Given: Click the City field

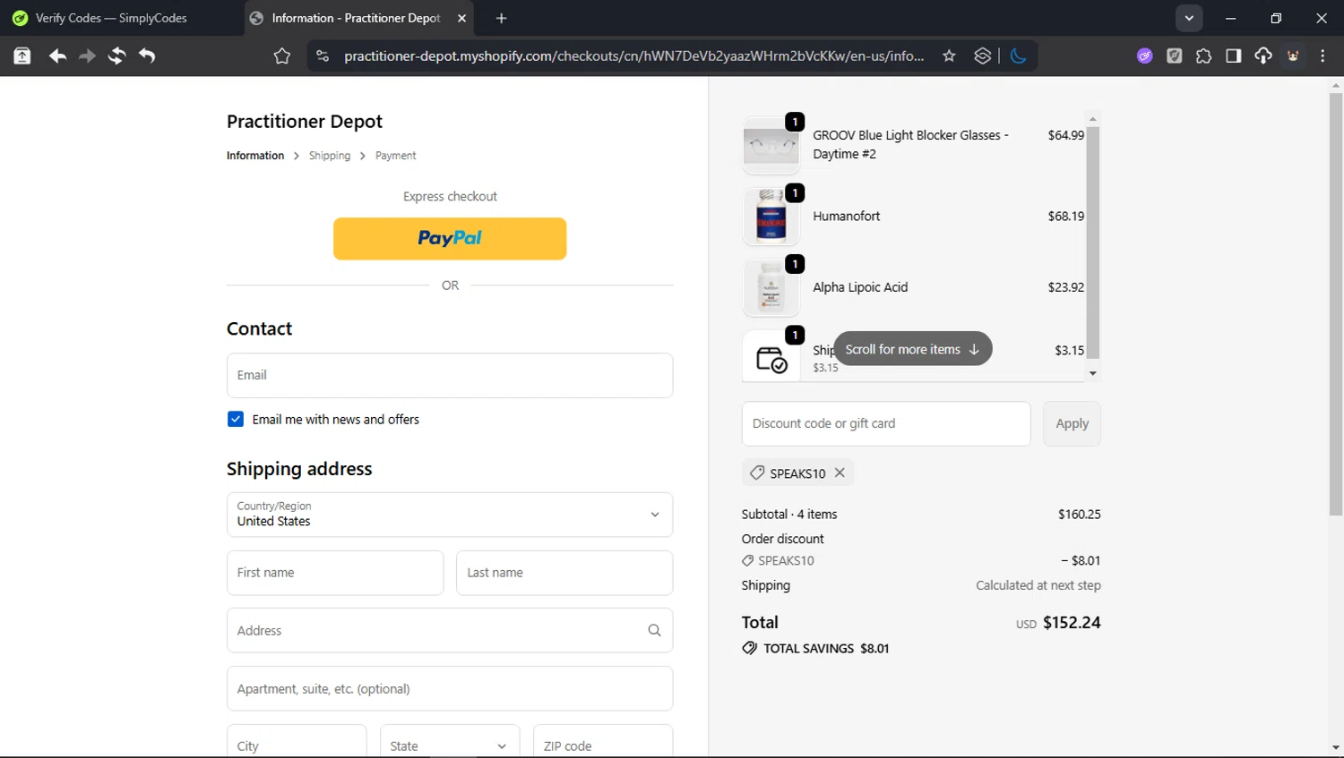Looking at the screenshot, I should pos(297,743).
